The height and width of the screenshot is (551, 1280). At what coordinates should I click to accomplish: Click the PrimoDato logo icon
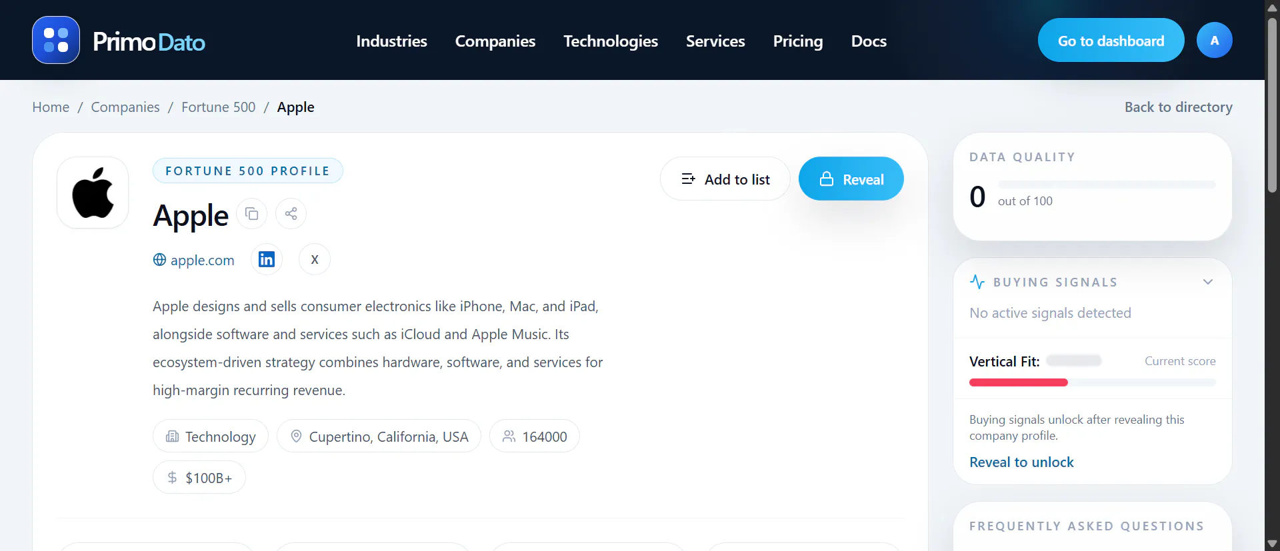(56, 40)
